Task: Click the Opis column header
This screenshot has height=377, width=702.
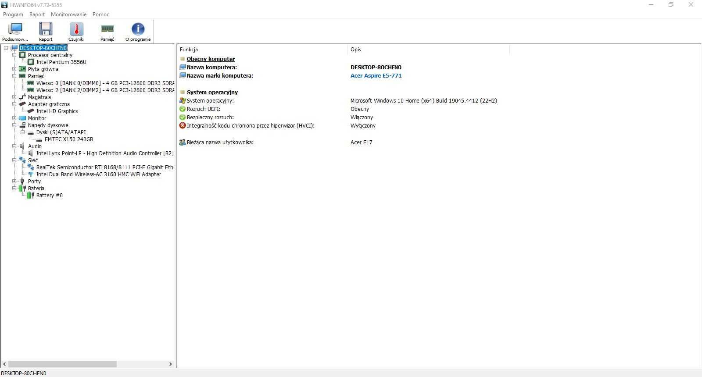Action: tap(429, 50)
